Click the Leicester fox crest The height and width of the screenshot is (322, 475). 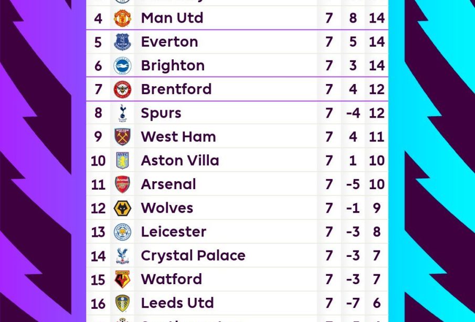[122, 232]
